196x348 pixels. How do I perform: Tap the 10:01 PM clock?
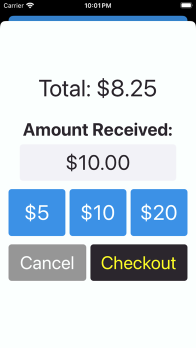(98, 5)
